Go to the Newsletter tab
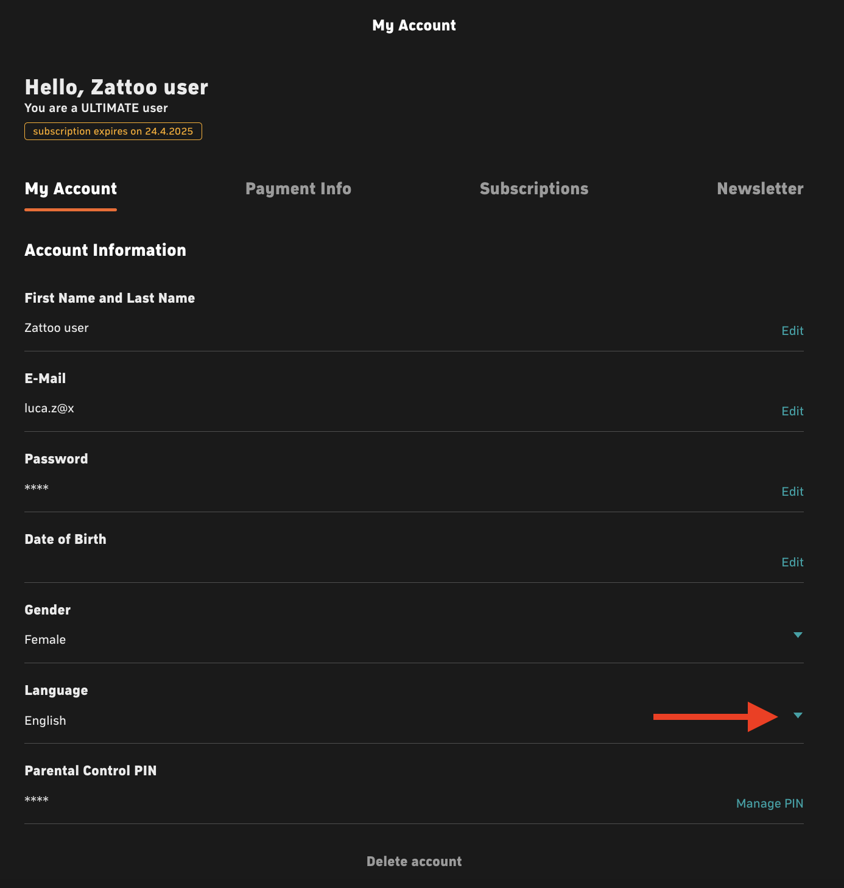 pos(760,189)
